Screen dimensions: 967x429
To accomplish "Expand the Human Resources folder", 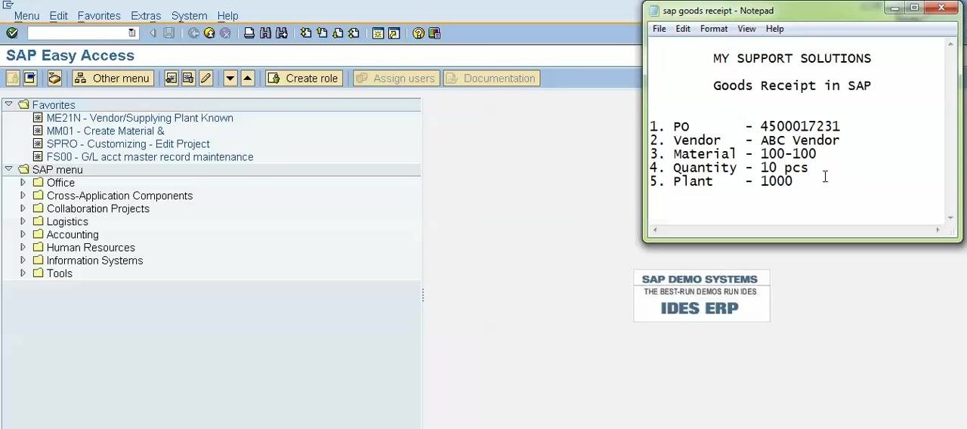I will [23, 247].
